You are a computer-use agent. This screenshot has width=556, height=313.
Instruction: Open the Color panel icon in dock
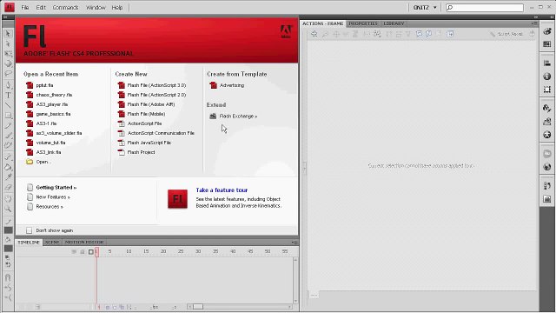pyautogui.click(x=547, y=31)
